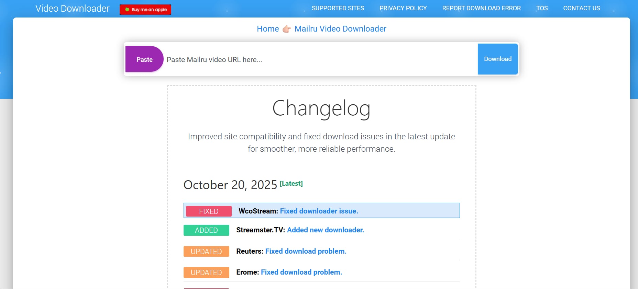
Task: Click the UPDATED badge beside Reuters
Action: (x=206, y=252)
